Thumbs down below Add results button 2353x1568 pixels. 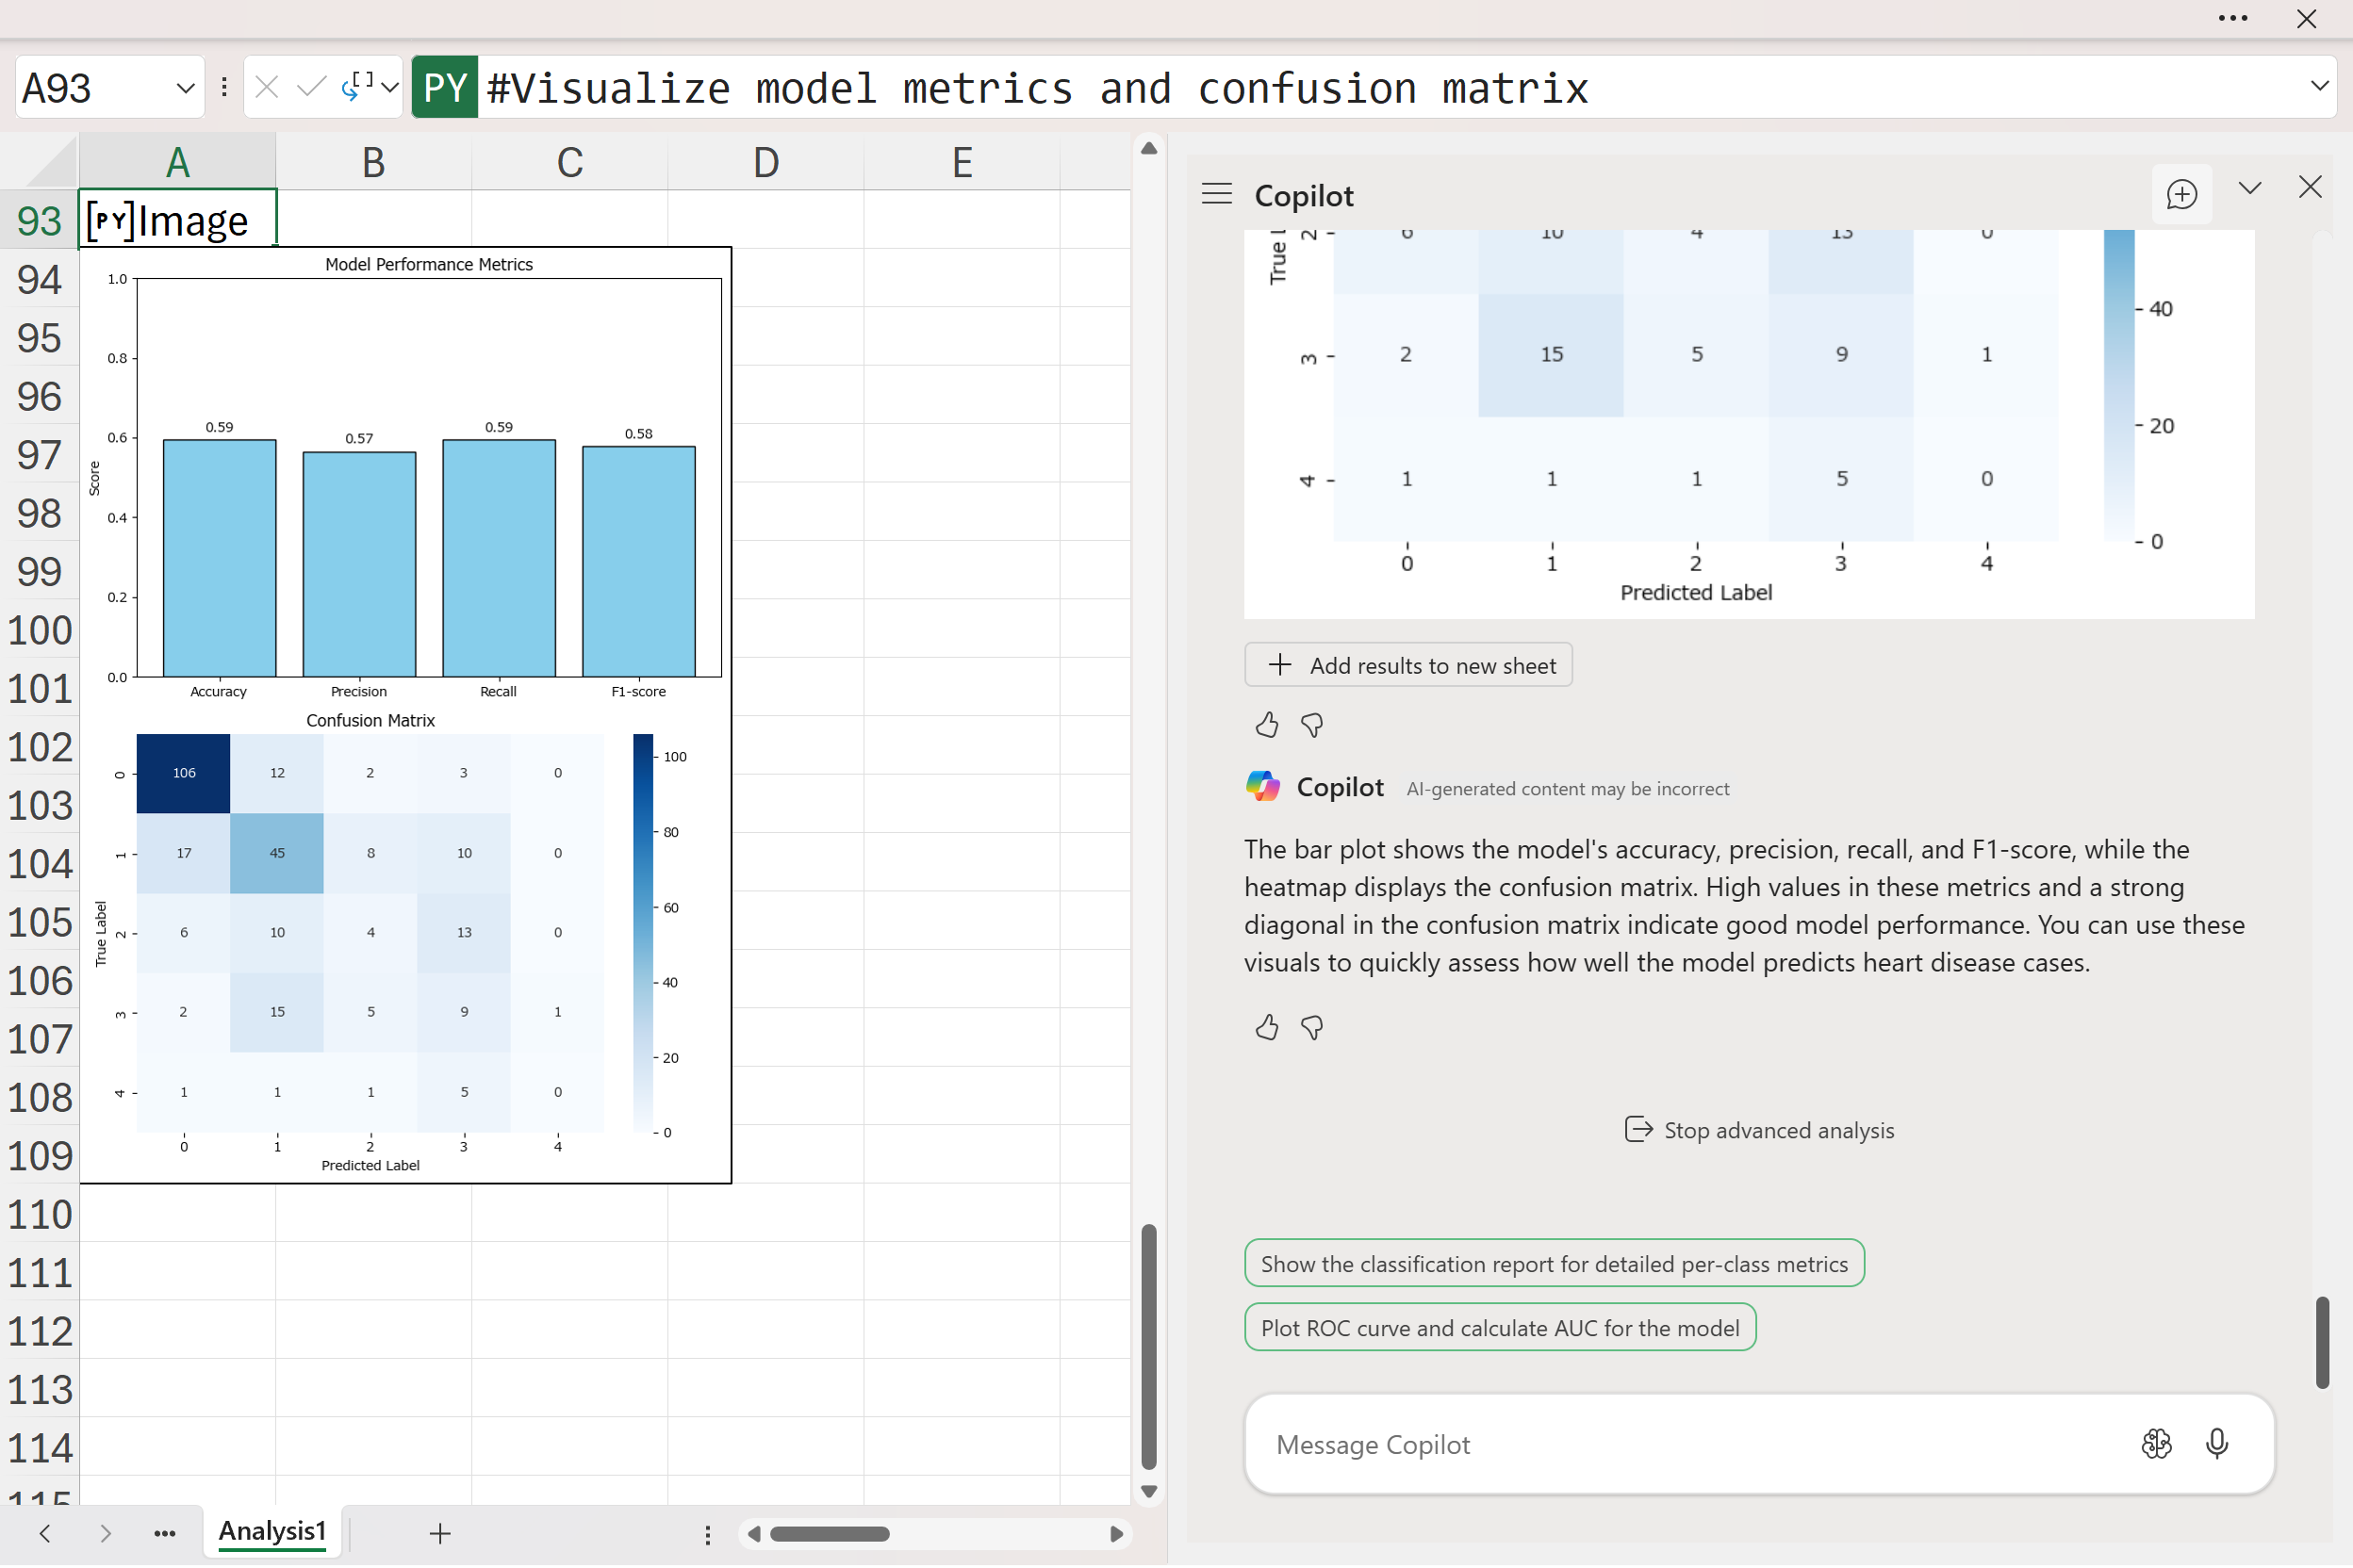pyautogui.click(x=1311, y=724)
